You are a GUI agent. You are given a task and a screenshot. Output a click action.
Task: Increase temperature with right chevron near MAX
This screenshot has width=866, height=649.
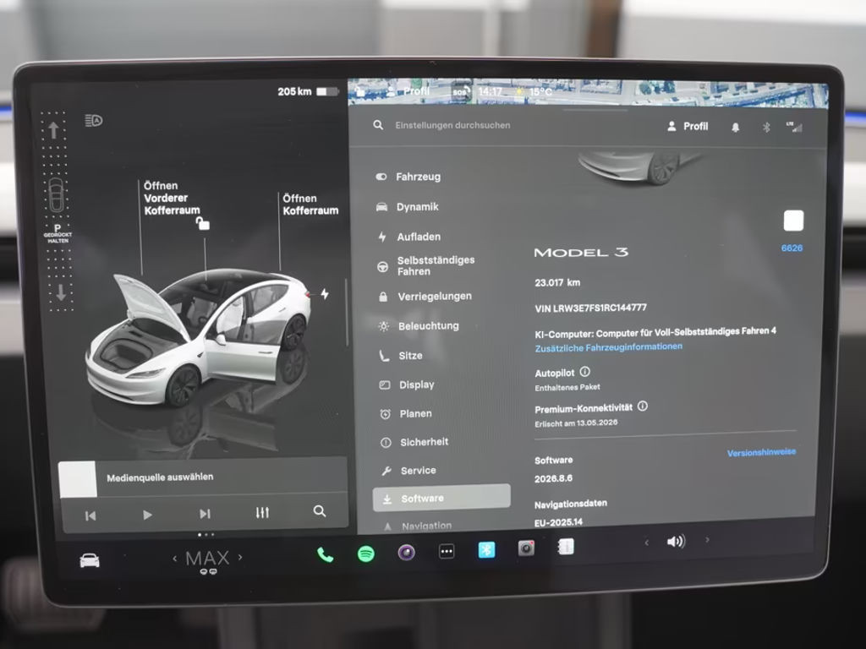pos(240,558)
